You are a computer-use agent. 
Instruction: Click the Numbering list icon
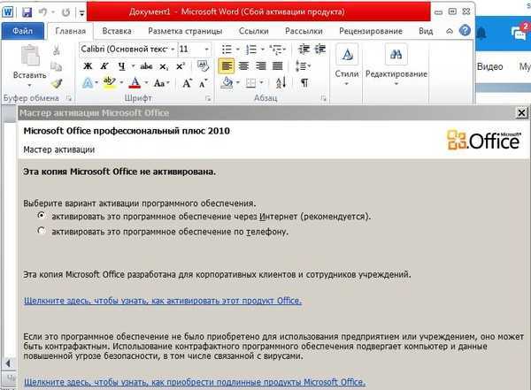[251, 50]
